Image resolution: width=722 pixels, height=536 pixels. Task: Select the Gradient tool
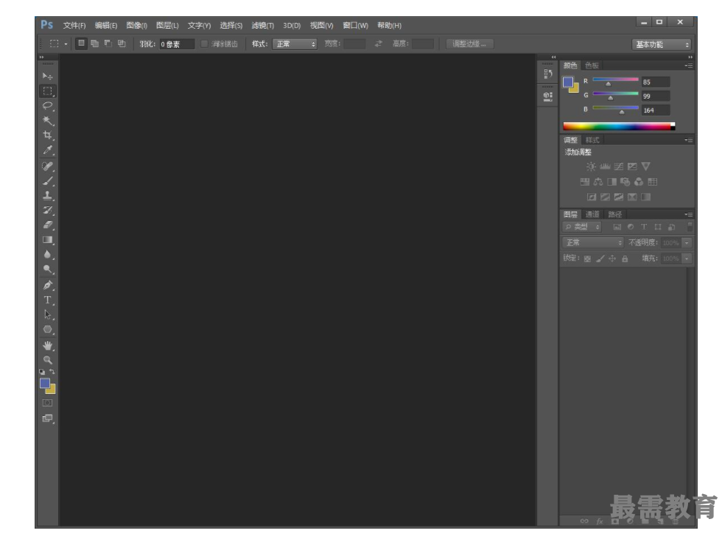[x=47, y=240]
